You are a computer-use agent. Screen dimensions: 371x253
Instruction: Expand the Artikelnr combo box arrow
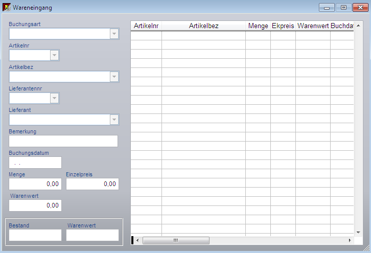tap(54, 55)
